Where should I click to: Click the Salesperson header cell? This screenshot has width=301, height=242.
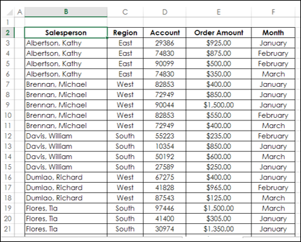(x=66, y=33)
